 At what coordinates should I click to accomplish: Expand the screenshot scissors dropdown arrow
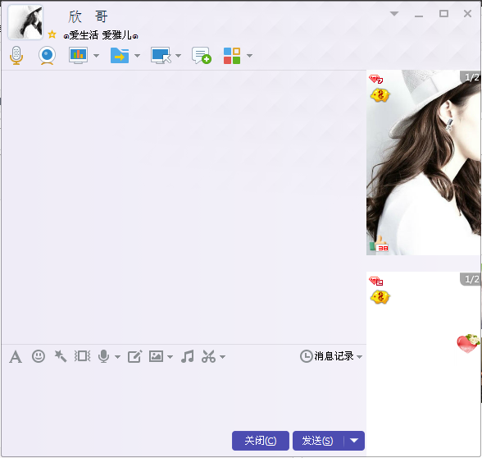pos(223,357)
